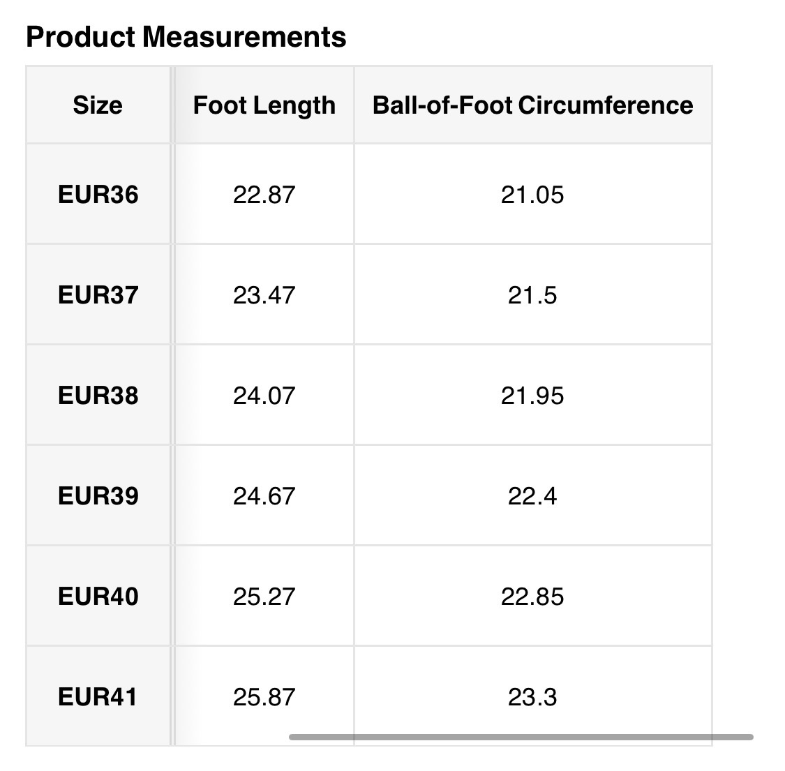Click the 24.07 foot length cell
The height and width of the screenshot is (771, 785).
tap(264, 396)
